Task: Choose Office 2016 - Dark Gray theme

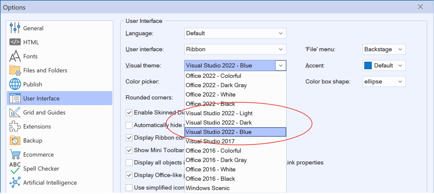Action: (x=235, y=160)
